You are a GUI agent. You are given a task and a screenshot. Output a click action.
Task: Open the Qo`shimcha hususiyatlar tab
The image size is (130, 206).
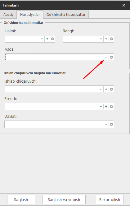tap(66, 15)
